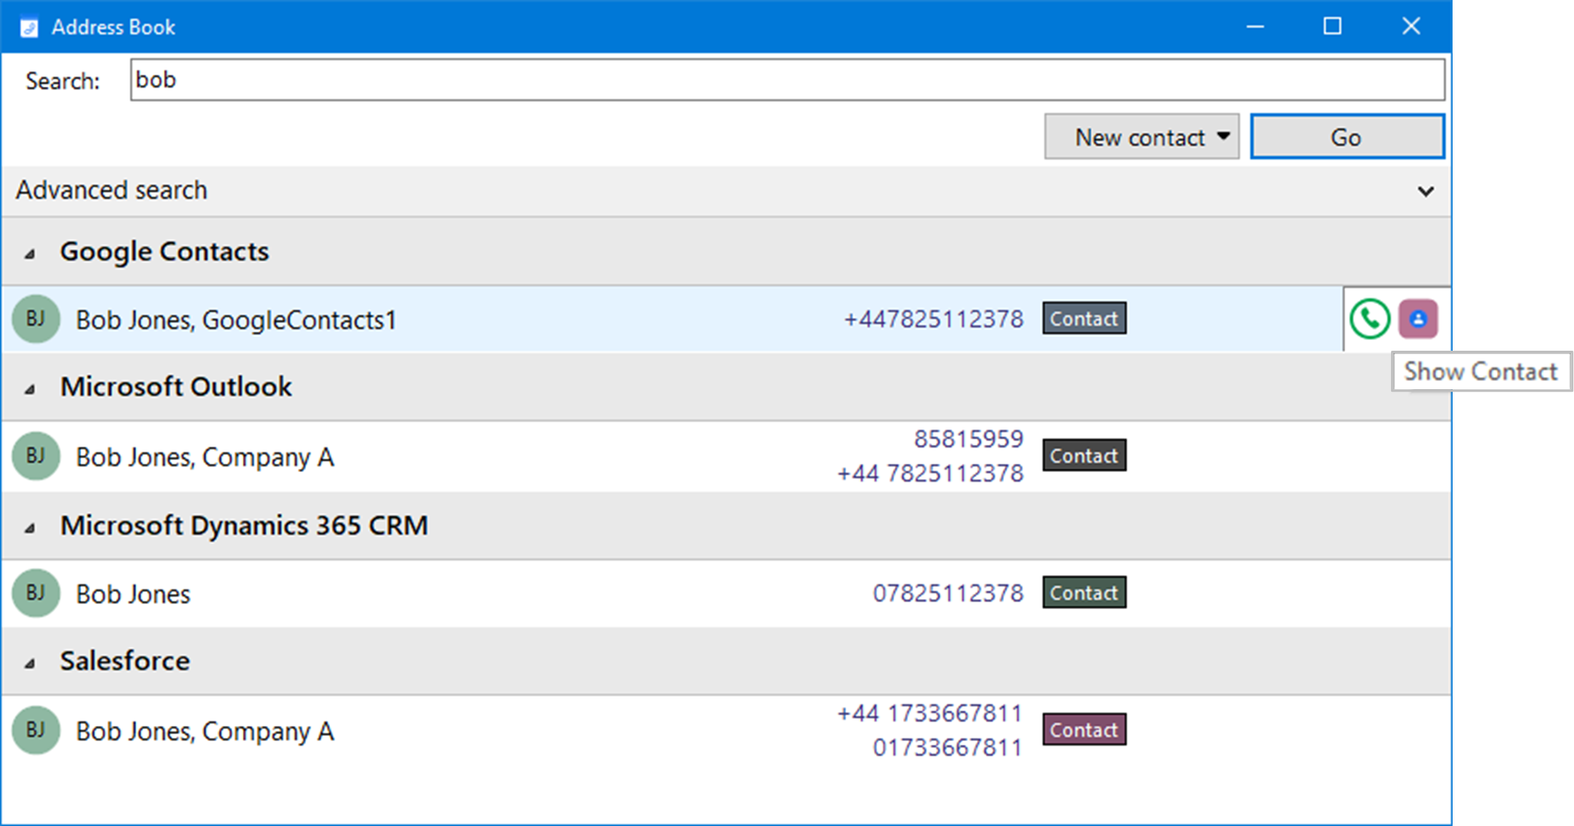Click the New contact button
Image resolution: width=1574 pixels, height=826 pixels.
point(1141,136)
